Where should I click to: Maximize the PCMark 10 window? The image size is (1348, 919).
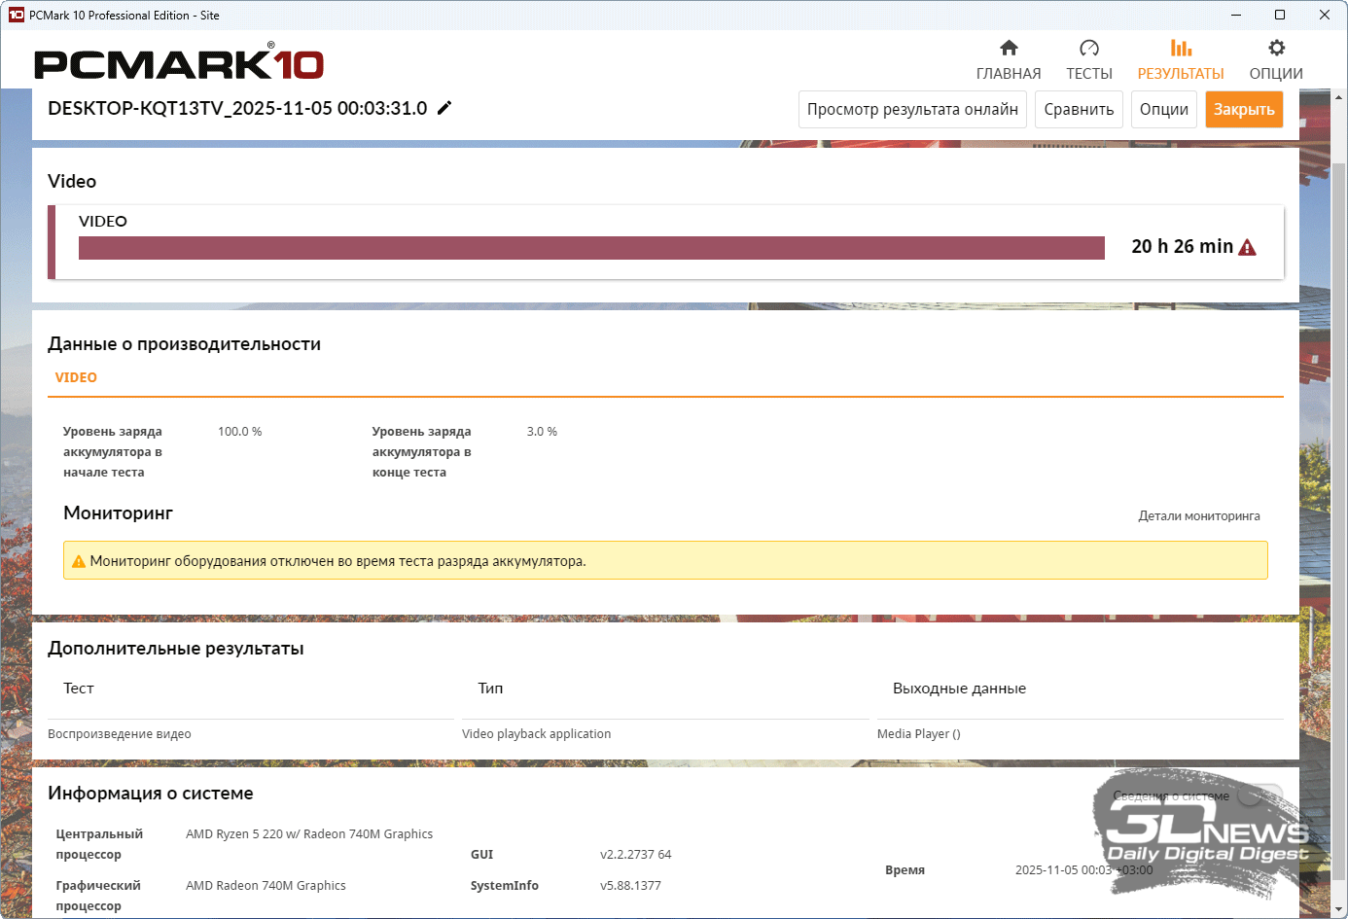pyautogui.click(x=1280, y=15)
